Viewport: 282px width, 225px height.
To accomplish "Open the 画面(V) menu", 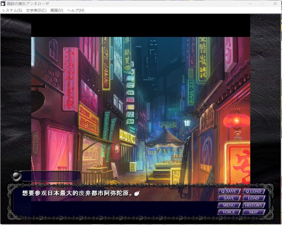I will 57,10.
